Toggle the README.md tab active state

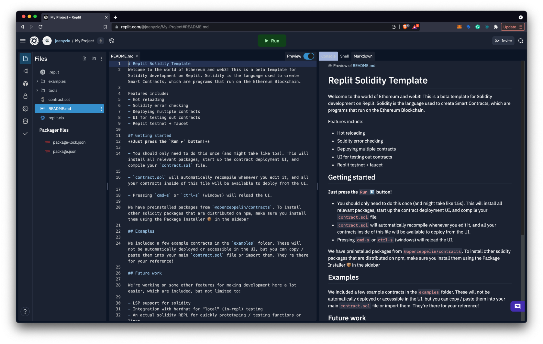[121, 56]
